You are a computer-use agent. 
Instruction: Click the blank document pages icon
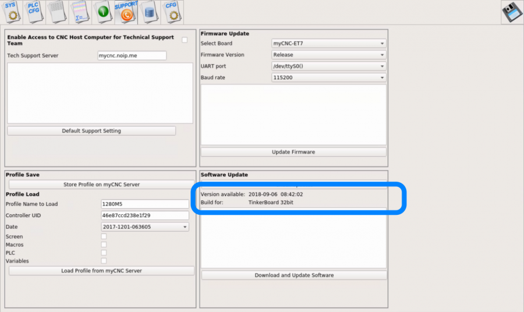[57, 12]
